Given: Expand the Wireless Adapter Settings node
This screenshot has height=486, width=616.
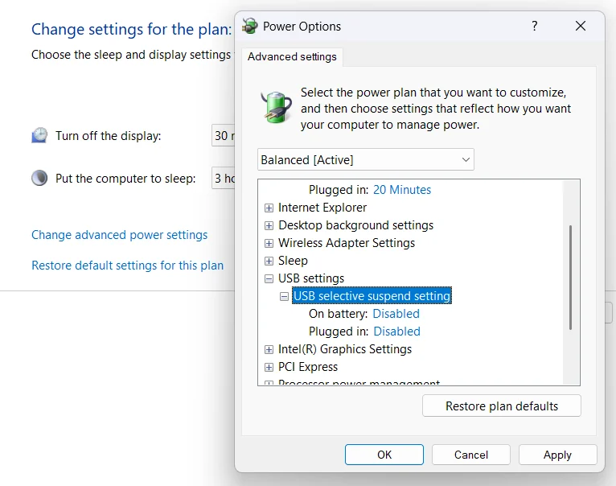Looking at the screenshot, I should click(269, 243).
